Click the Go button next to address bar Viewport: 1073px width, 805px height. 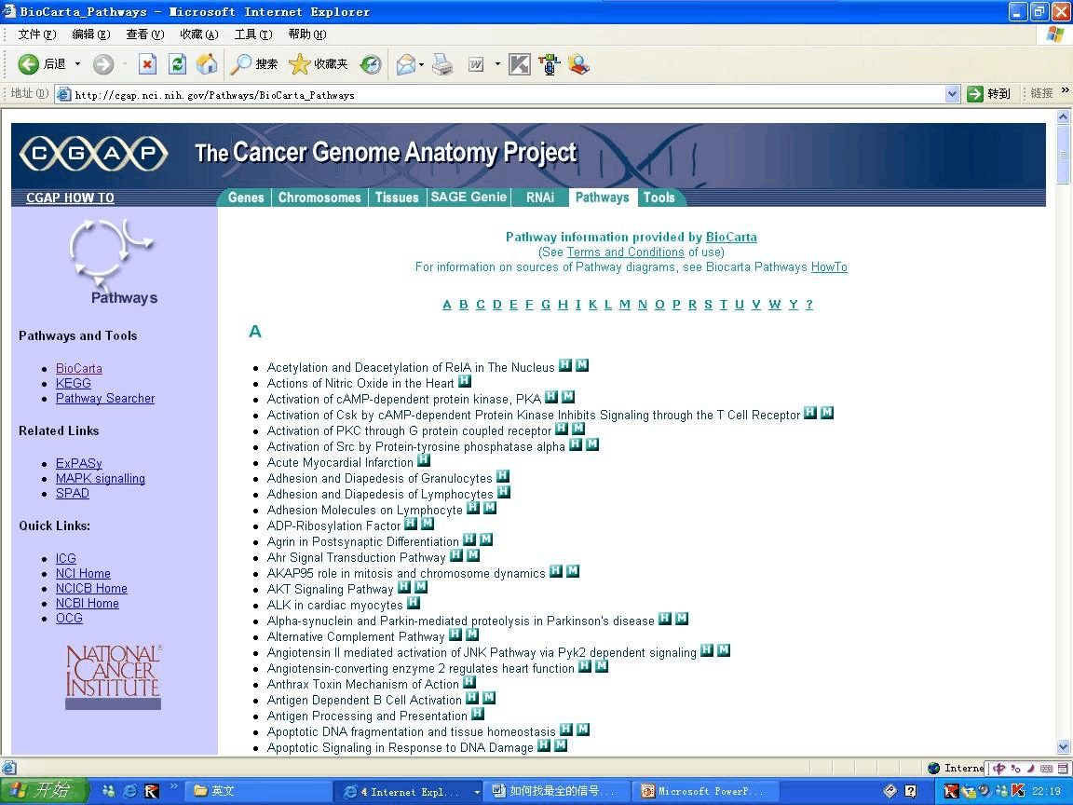click(x=989, y=94)
